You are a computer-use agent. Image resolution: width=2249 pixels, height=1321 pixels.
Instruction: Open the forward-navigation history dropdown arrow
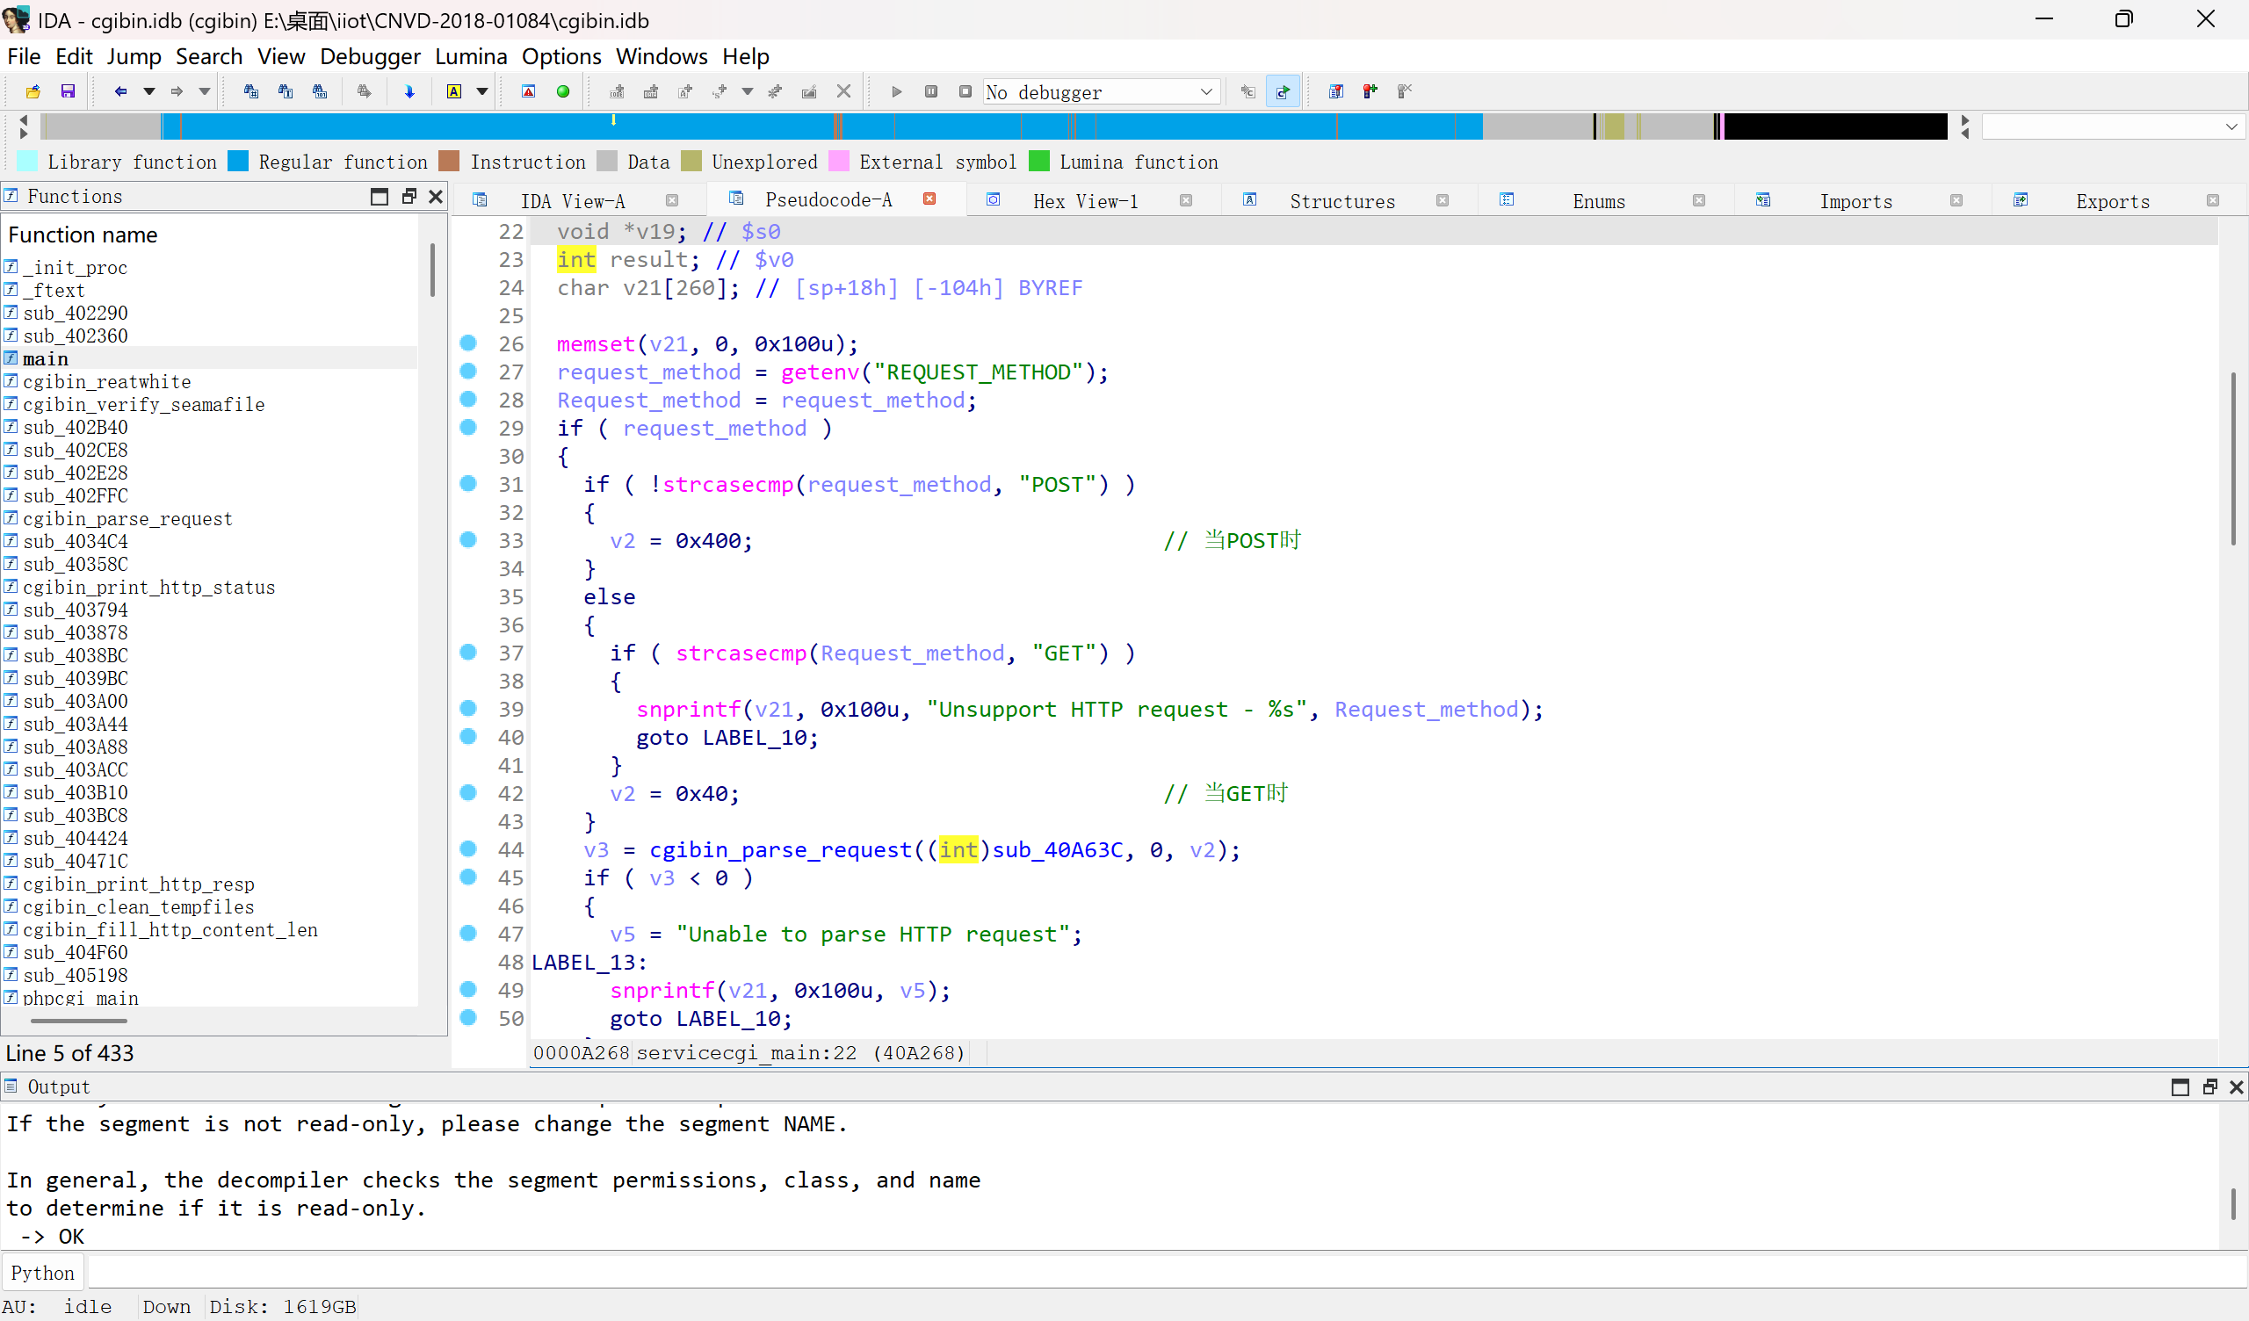(205, 91)
